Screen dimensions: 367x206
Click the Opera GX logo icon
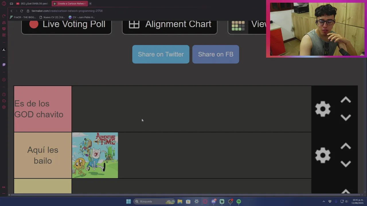4,3
